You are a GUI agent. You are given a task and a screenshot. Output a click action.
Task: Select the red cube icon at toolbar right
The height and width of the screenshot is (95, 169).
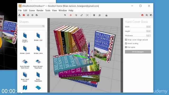(x=142, y=15)
